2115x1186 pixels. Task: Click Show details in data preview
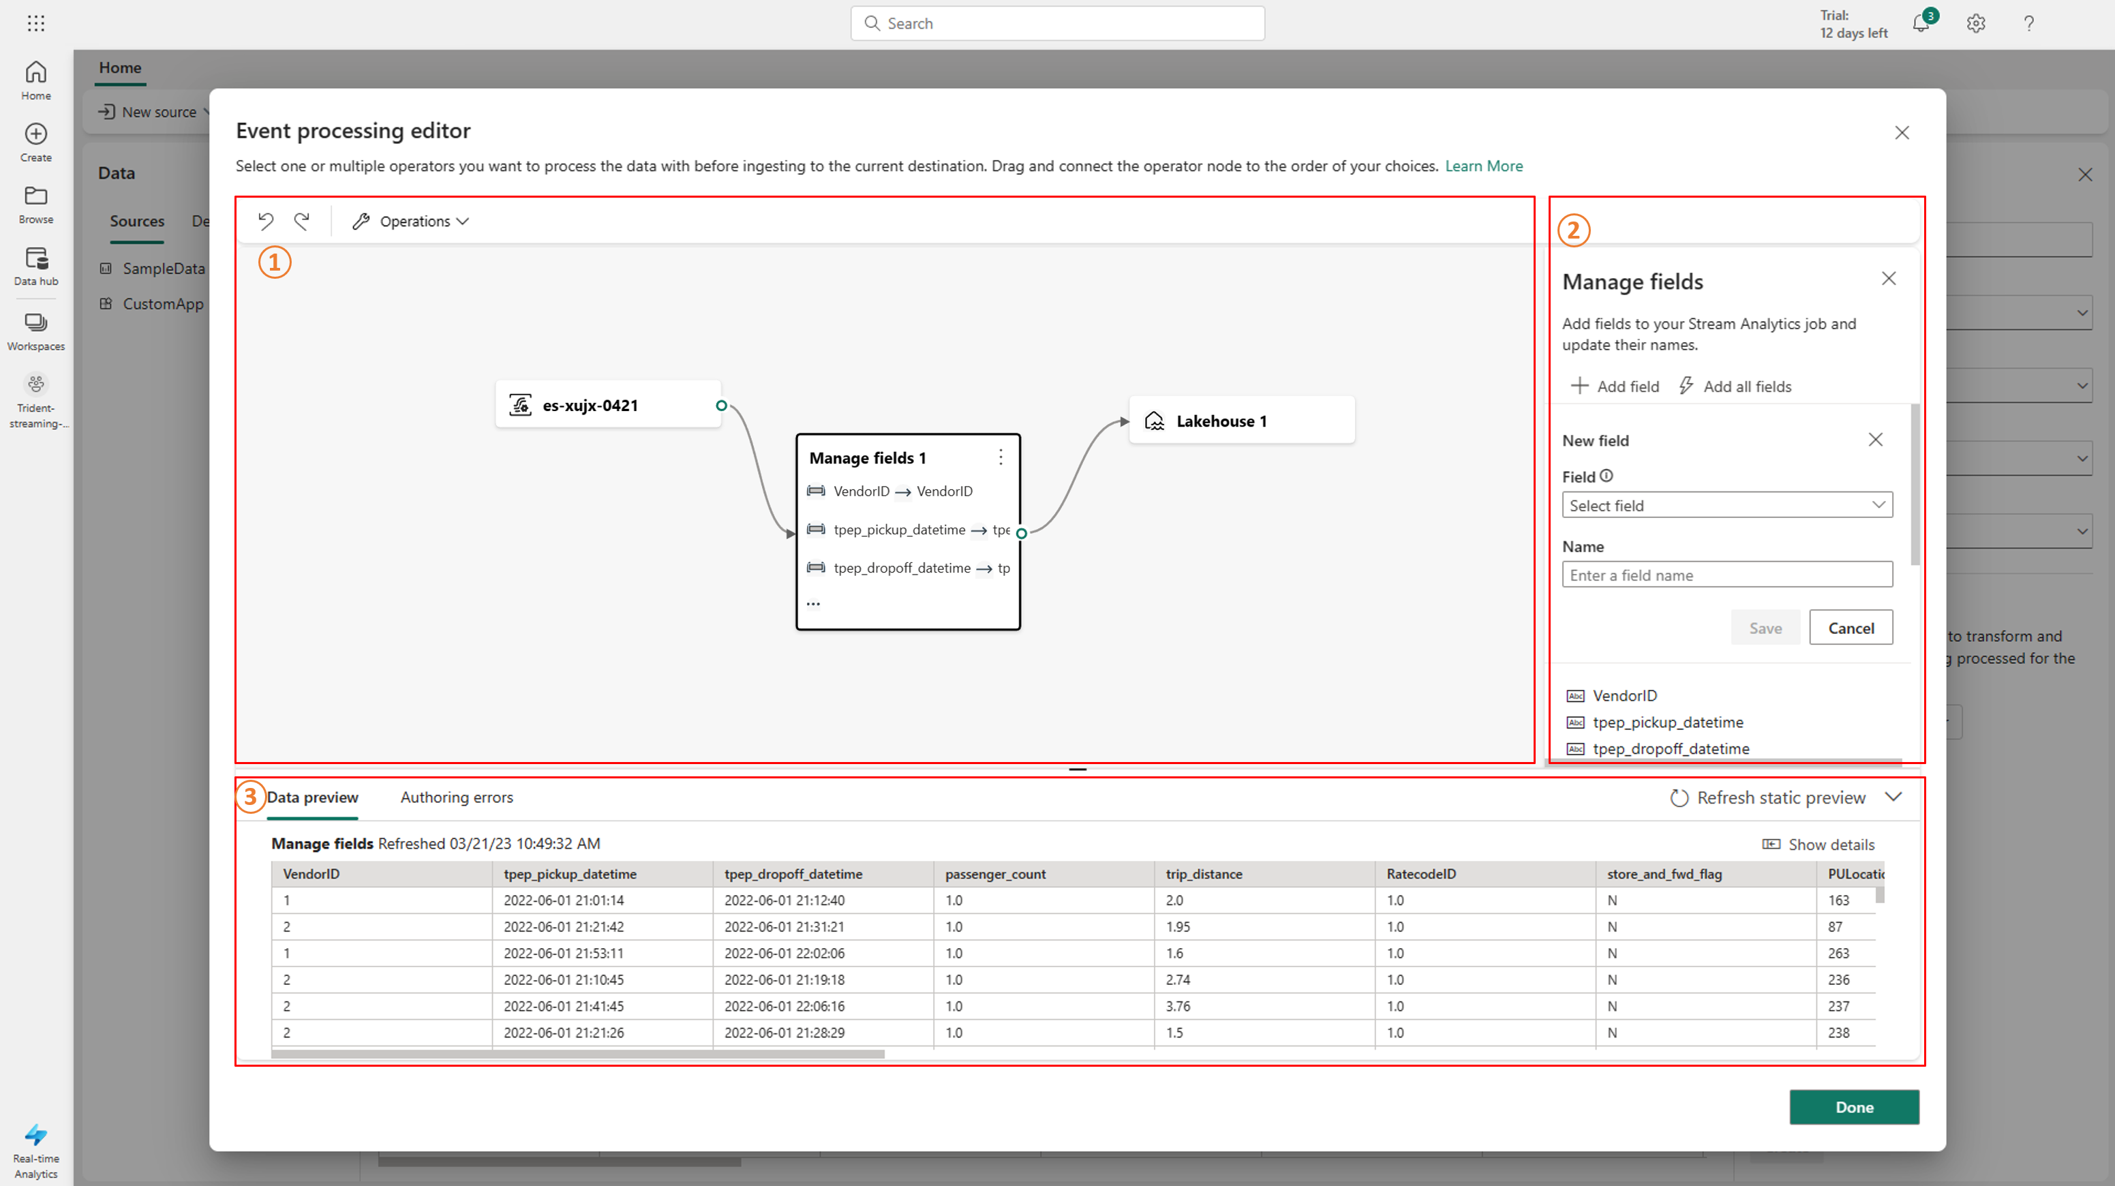pyautogui.click(x=1818, y=845)
